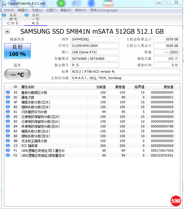Click status orb for attribute F2 row

point(8,155)
